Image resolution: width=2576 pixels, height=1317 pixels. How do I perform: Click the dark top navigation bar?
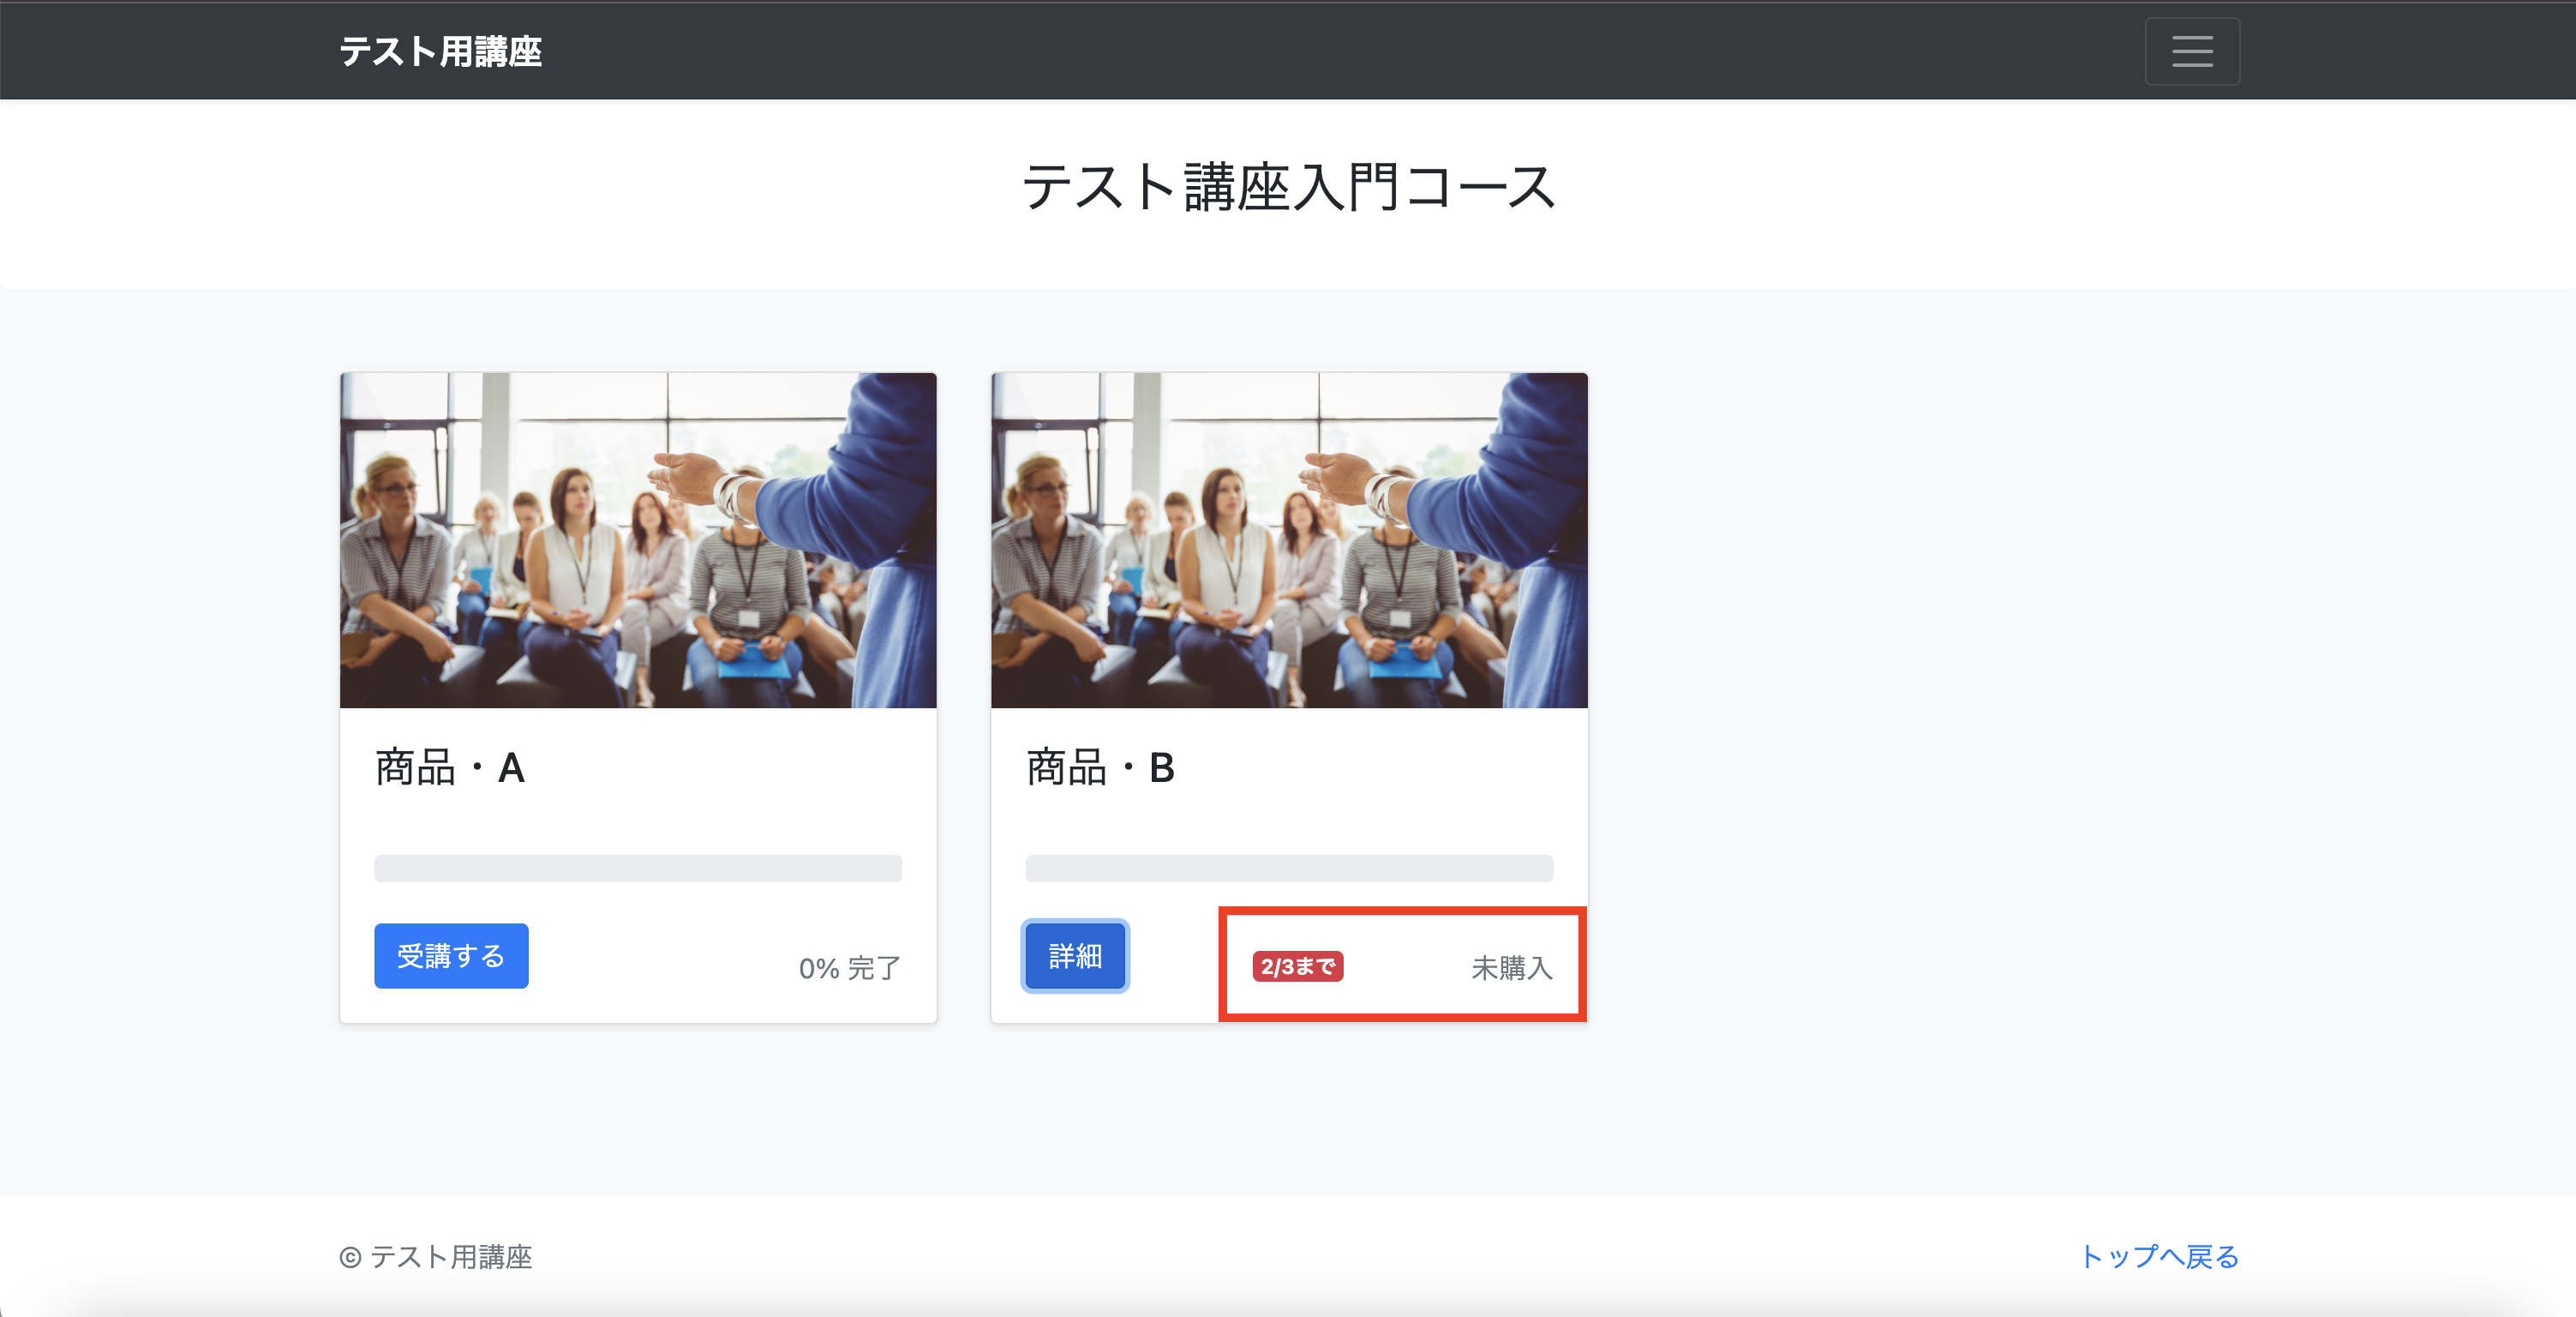(1288, 51)
